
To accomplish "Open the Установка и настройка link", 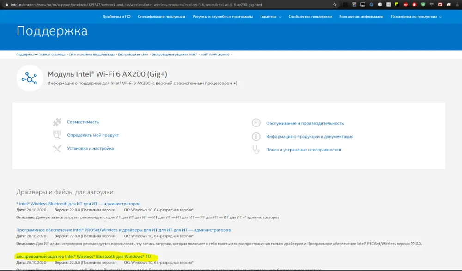I will tap(90, 148).
